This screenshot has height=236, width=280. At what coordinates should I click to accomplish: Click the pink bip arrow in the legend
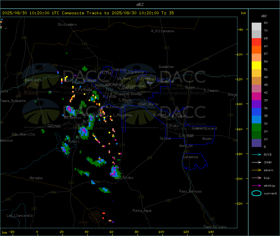click(256, 178)
